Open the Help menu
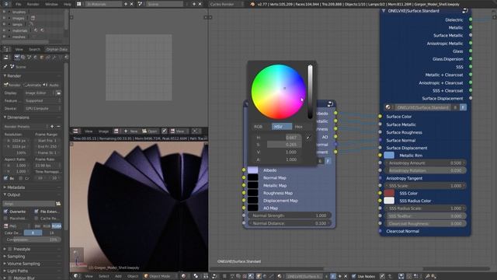The width and height of the screenshot is (497, 280). (x=68, y=4)
